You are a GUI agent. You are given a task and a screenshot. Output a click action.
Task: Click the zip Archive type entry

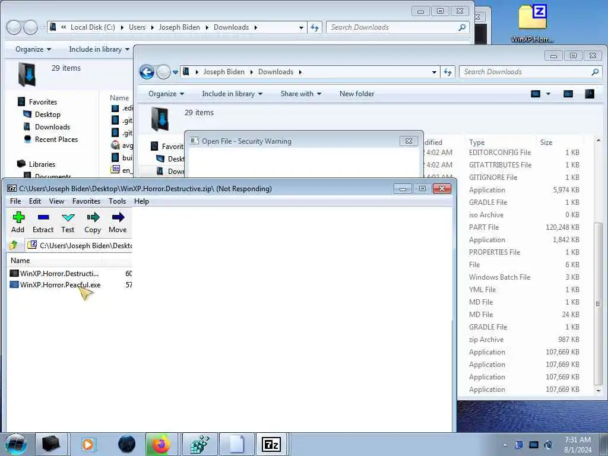pos(486,340)
